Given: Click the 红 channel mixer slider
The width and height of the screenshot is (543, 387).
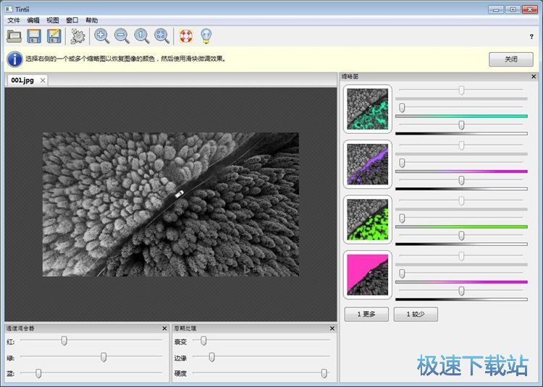Looking at the screenshot, I should click(x=64, y=341).
